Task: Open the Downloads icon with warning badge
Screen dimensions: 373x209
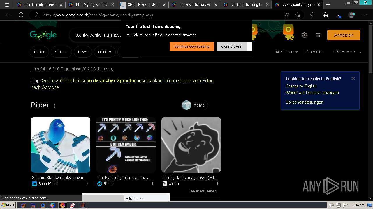Action: point(338,15)
